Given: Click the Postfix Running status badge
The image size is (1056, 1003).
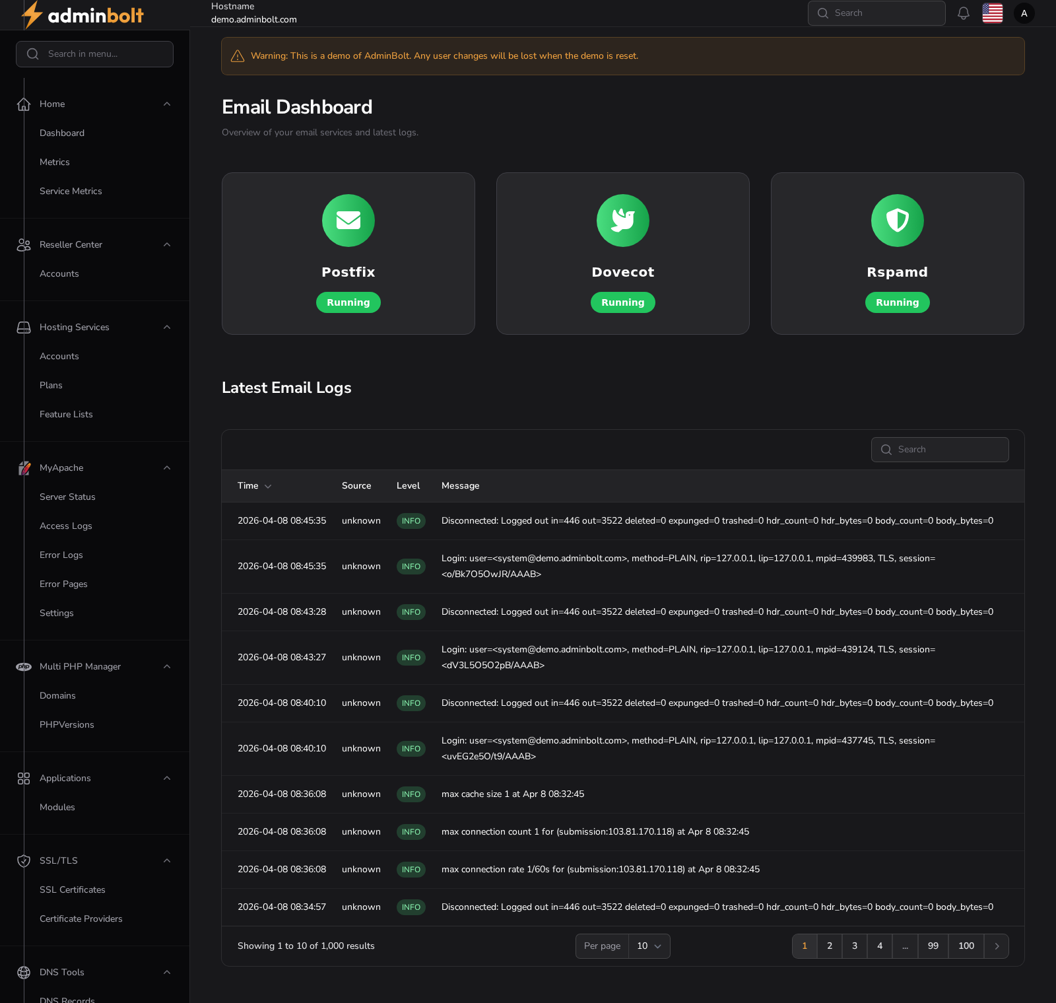Looking at the screenshot, I should (x=348, y=302).
